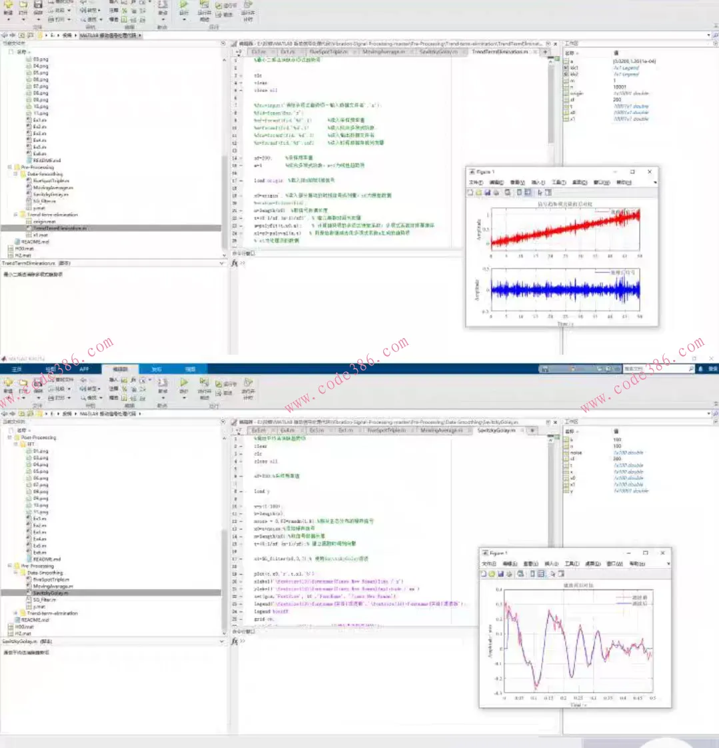Select the TrendTermElimination.m editor tab in upper window
The image size is (719, 748).
coord(500,51)
